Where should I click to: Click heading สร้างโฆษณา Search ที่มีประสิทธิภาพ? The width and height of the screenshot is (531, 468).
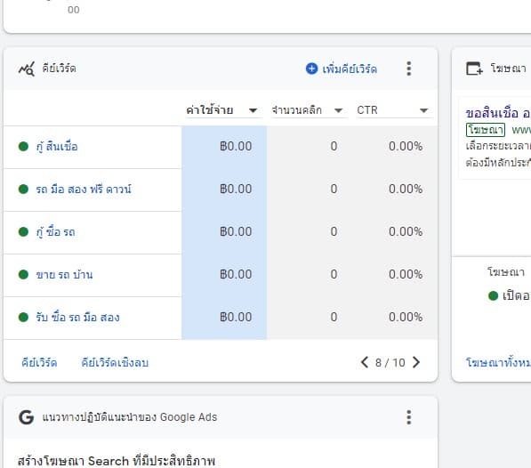(117, 461)
